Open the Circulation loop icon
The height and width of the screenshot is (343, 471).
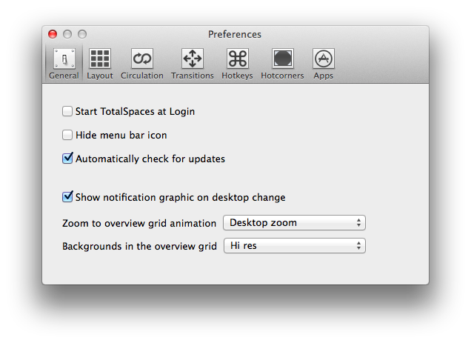click(x=142, y=59)
